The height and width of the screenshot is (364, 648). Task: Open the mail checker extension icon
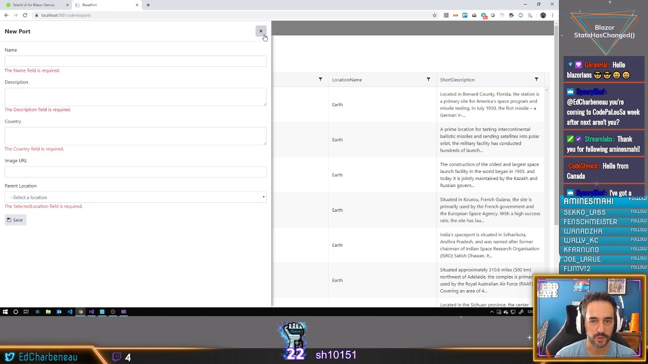click(x=474, y=15)
